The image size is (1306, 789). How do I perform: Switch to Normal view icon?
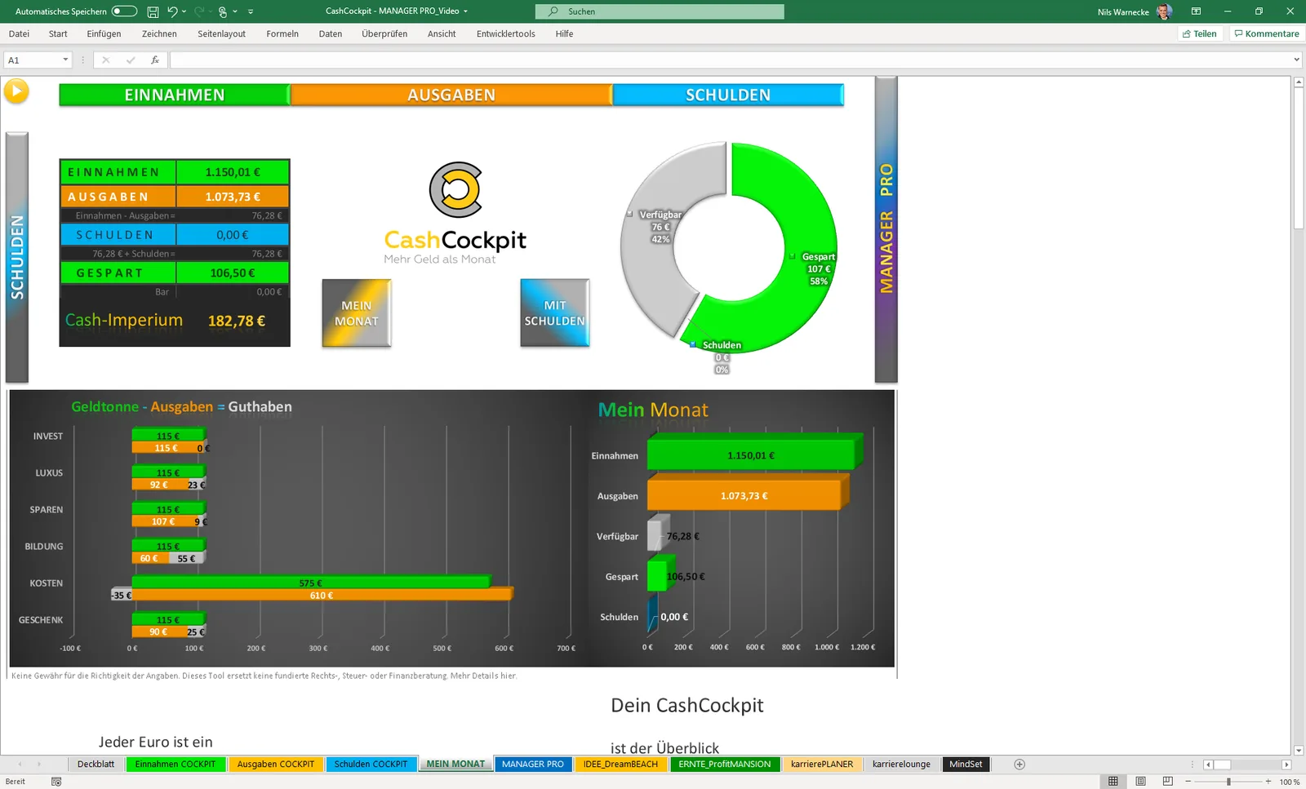1113,782
